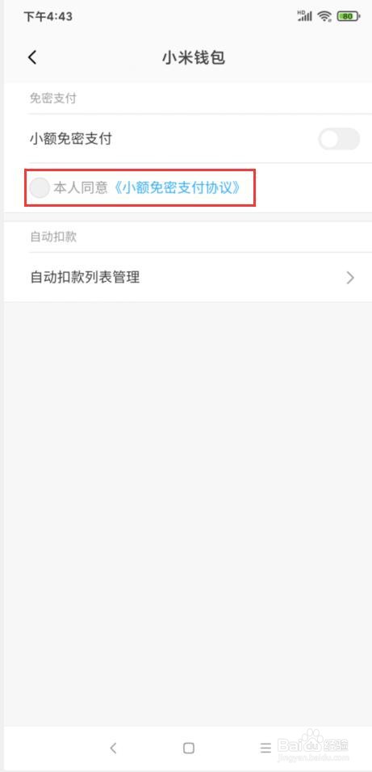
Task: Tap the HD signal strength icon
Action: 305,16
